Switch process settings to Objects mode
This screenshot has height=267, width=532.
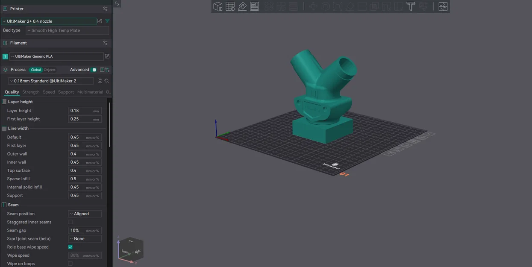(49, 70)
